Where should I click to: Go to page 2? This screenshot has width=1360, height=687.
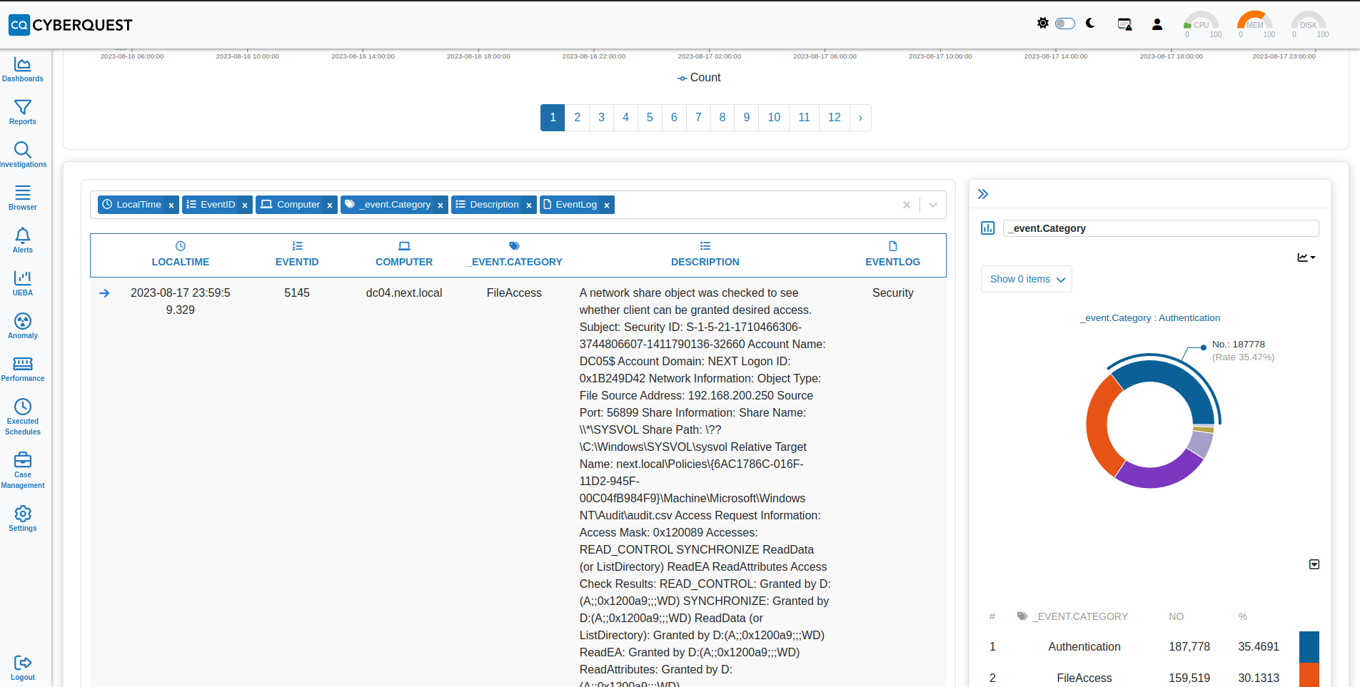[x=578, y=118]
